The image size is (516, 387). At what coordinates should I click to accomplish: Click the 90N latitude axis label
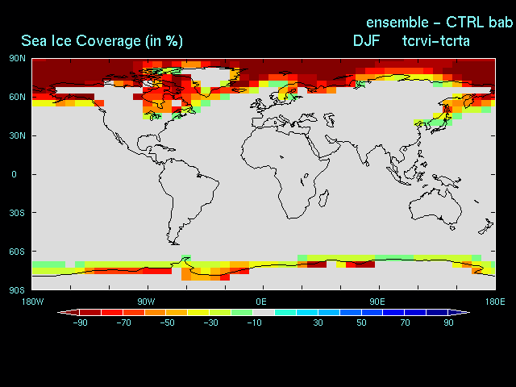click(x=17, y=58)
